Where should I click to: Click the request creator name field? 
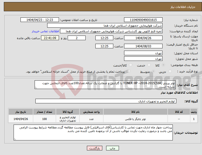point(111,31)
